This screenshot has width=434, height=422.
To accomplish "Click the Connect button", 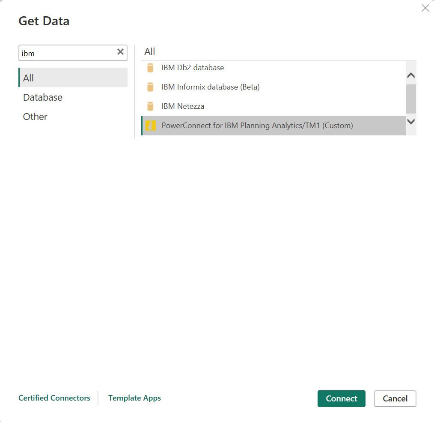I will coord(341,398).
